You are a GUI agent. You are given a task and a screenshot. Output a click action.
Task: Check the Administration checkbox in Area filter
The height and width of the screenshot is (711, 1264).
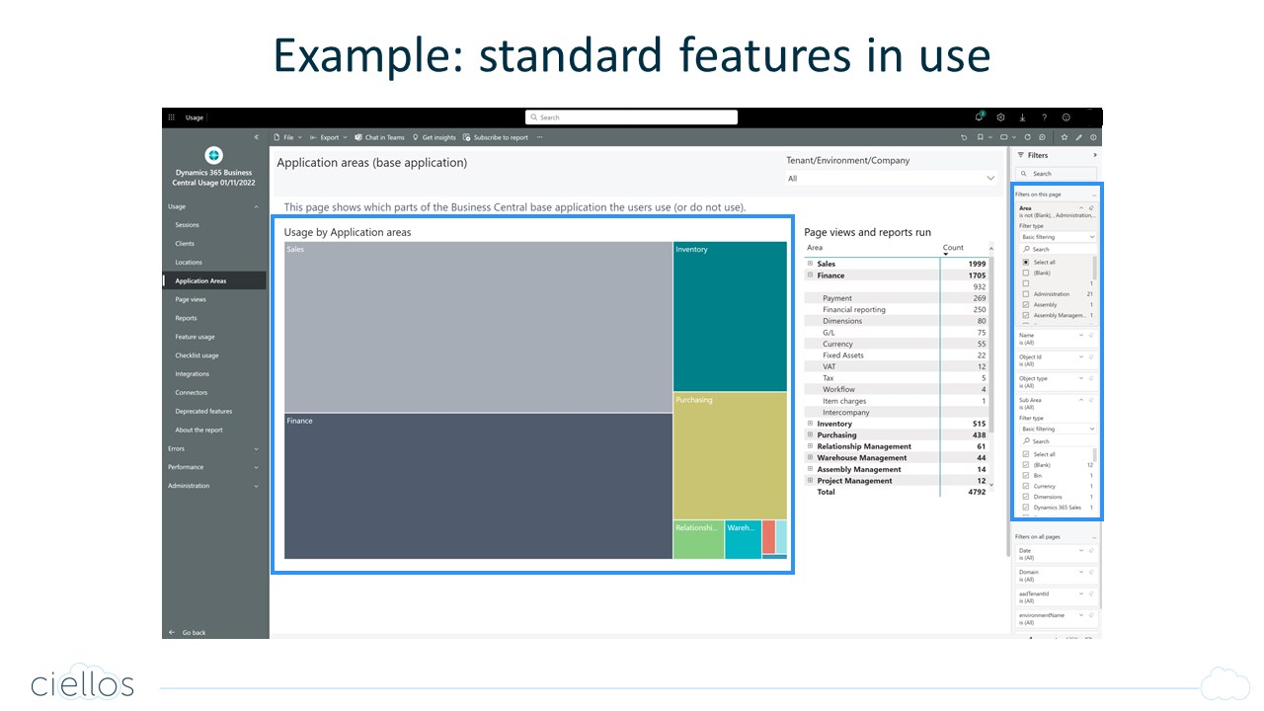coord(1026,294)
